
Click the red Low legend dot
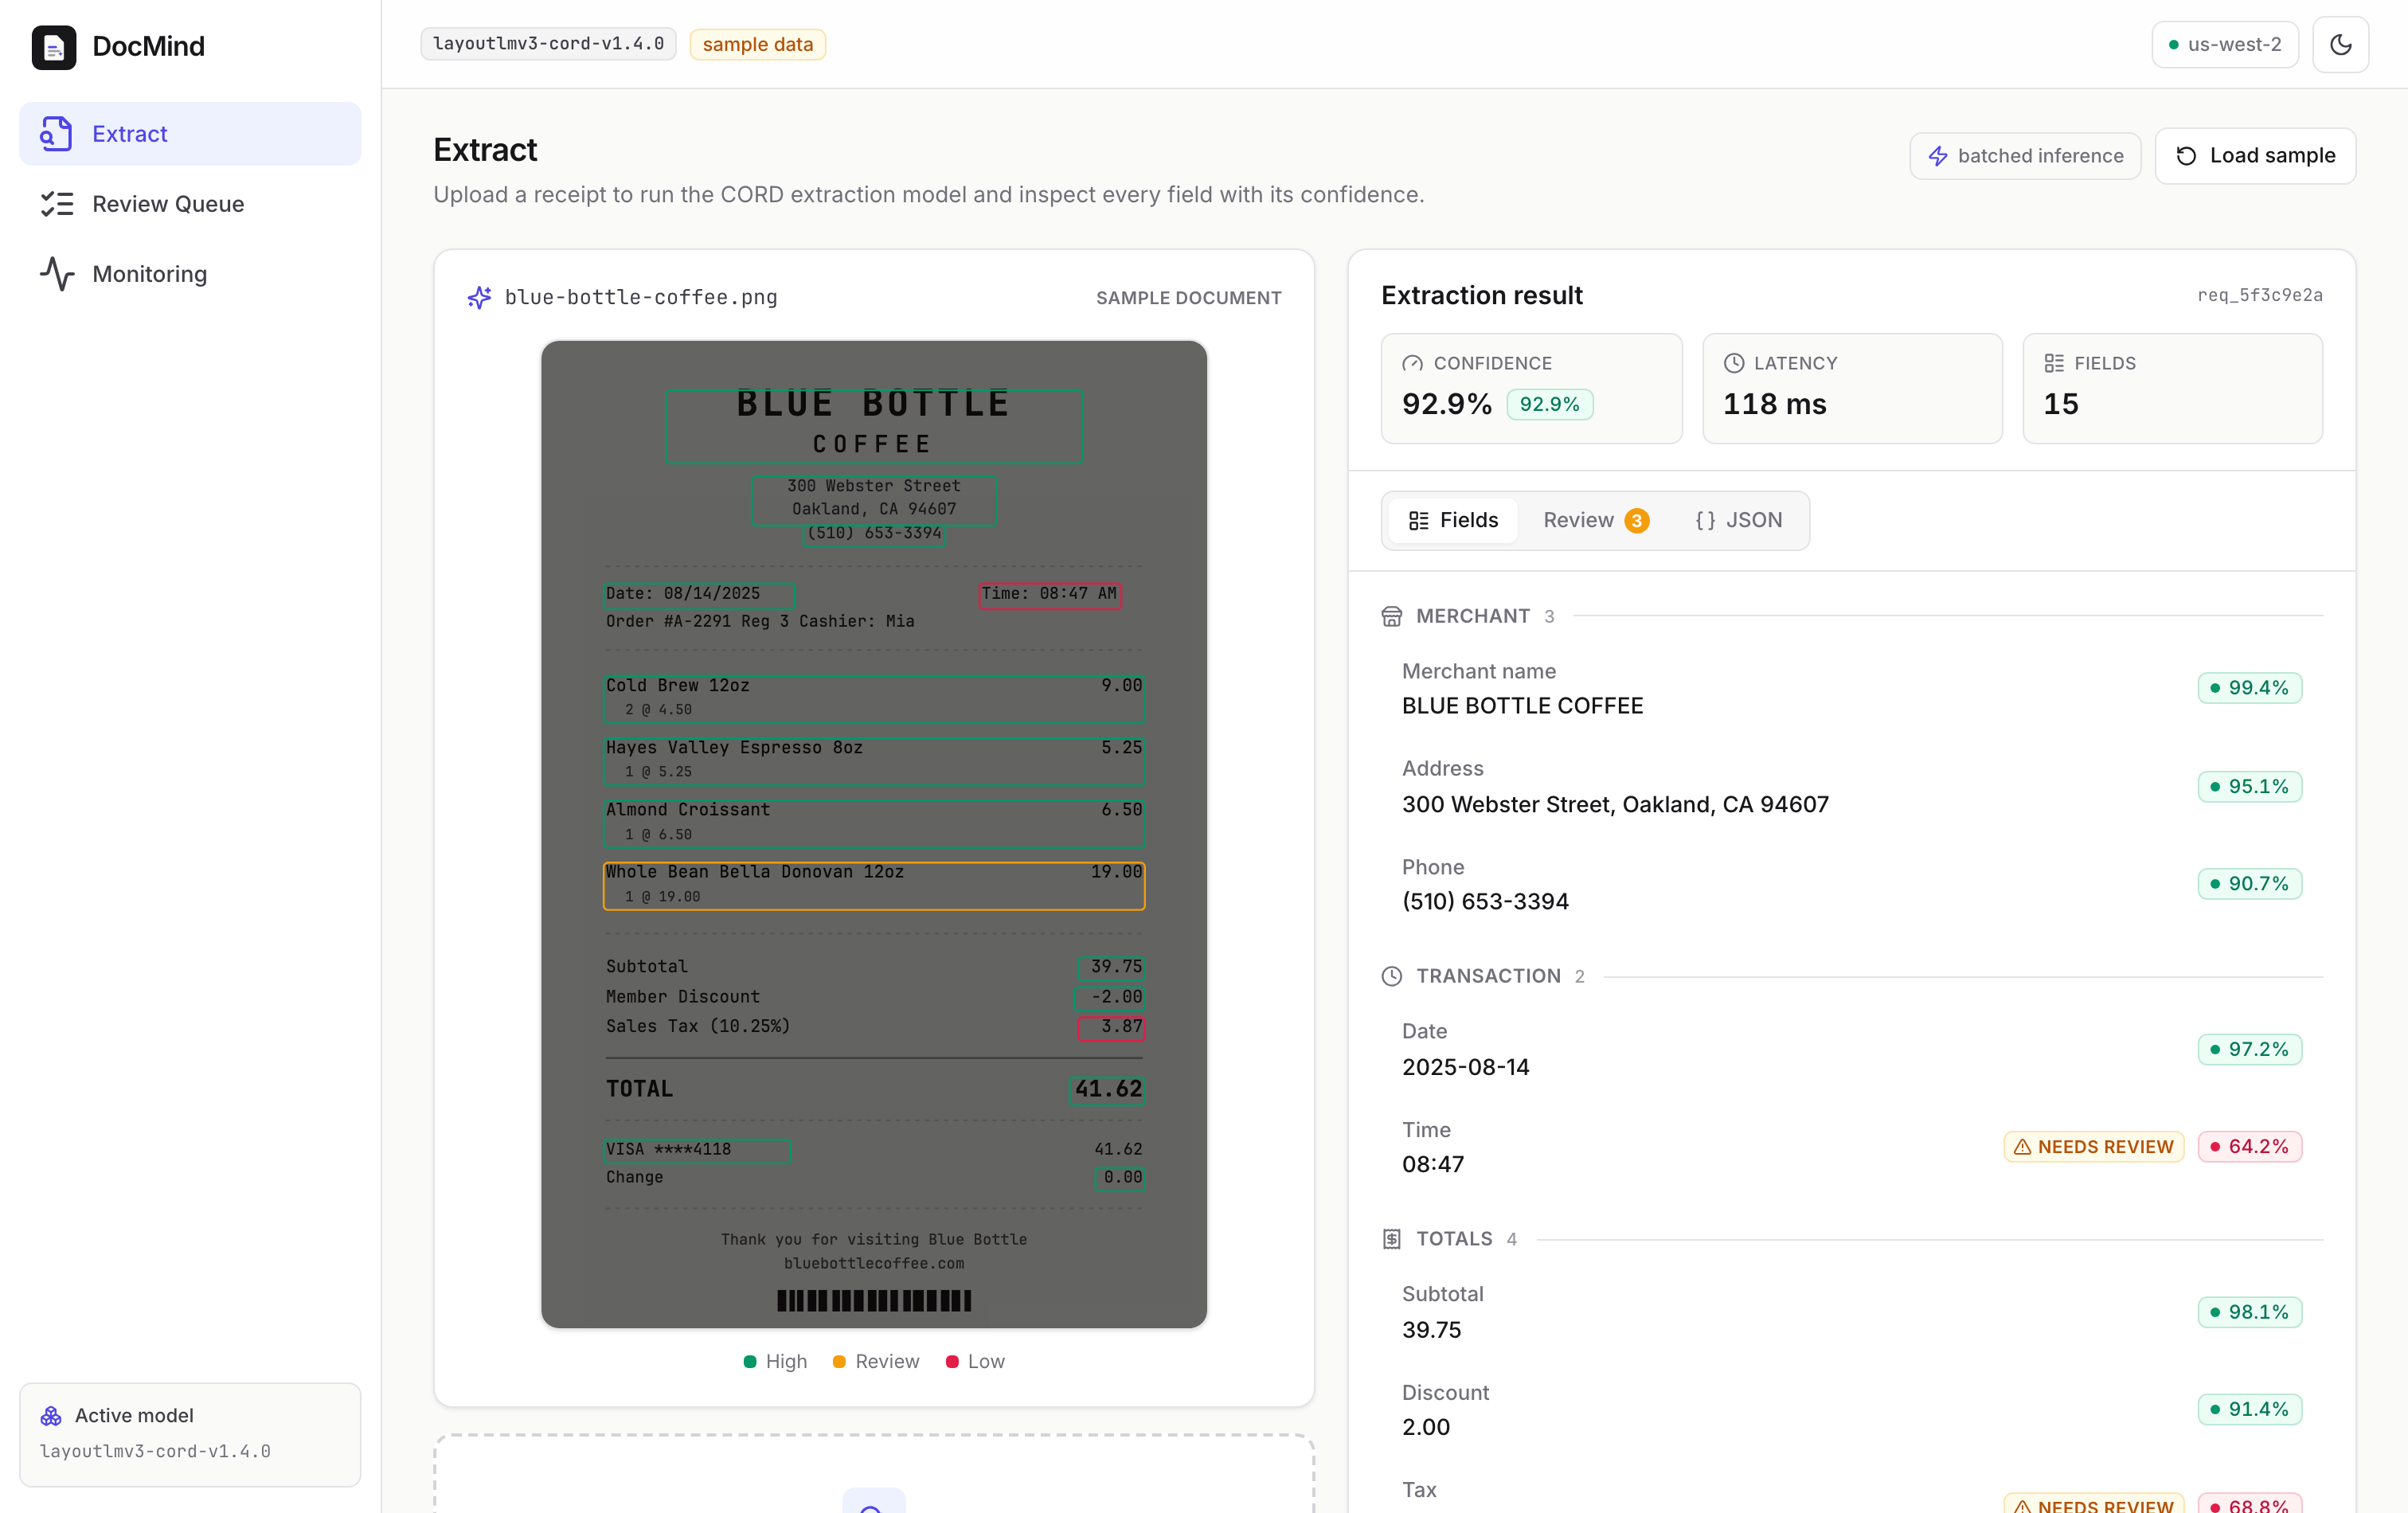click(952, 1361)
